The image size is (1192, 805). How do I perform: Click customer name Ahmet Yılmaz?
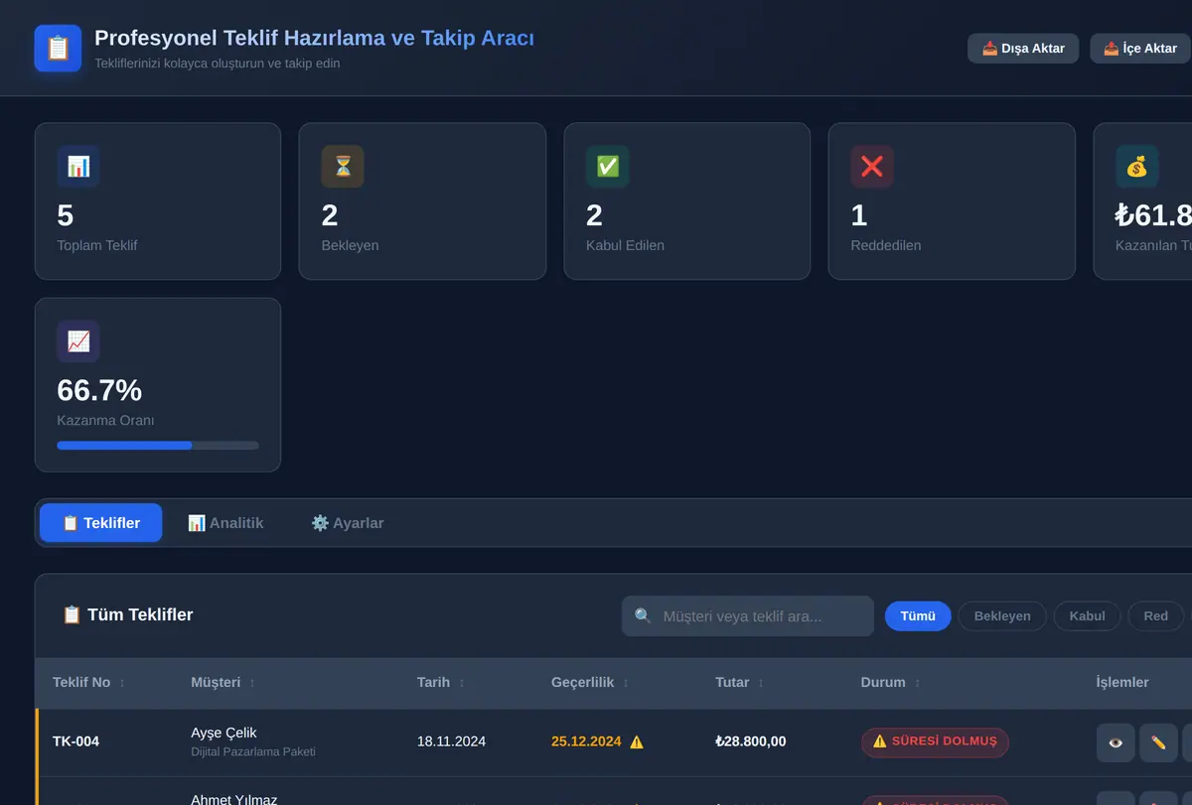click(x=234, y=799)
